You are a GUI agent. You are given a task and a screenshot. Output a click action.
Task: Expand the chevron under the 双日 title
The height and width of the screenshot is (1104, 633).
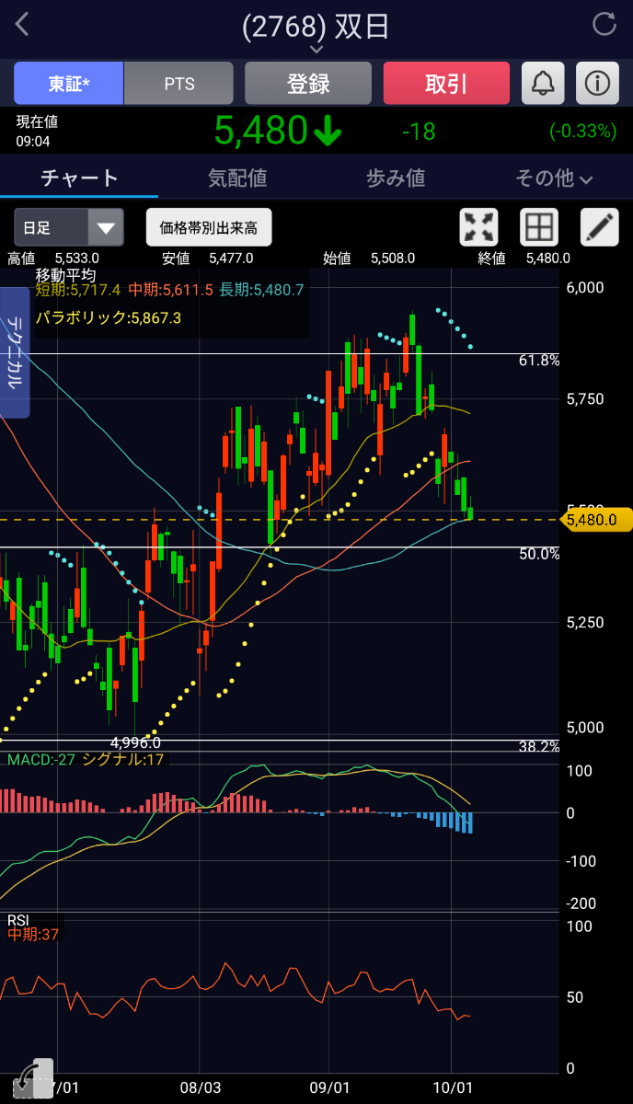click(x=316, y=49)
